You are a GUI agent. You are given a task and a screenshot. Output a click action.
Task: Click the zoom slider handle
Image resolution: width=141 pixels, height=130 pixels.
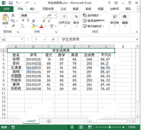click(x=110, y=127)
